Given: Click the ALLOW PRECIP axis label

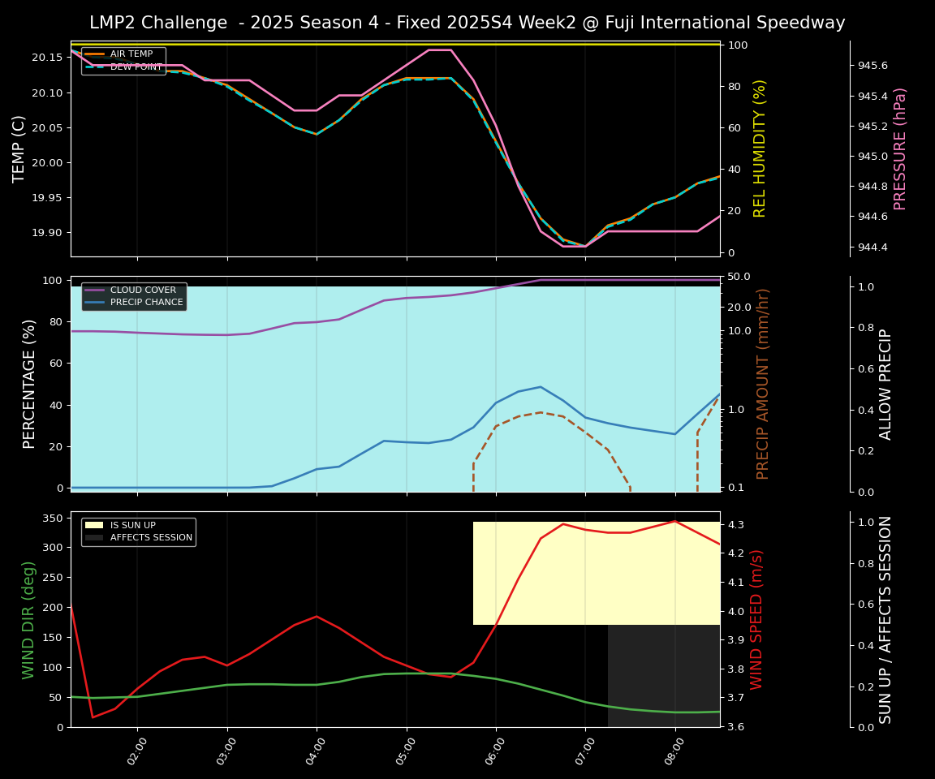Looking at the screenshot, I should coord(885,384).
